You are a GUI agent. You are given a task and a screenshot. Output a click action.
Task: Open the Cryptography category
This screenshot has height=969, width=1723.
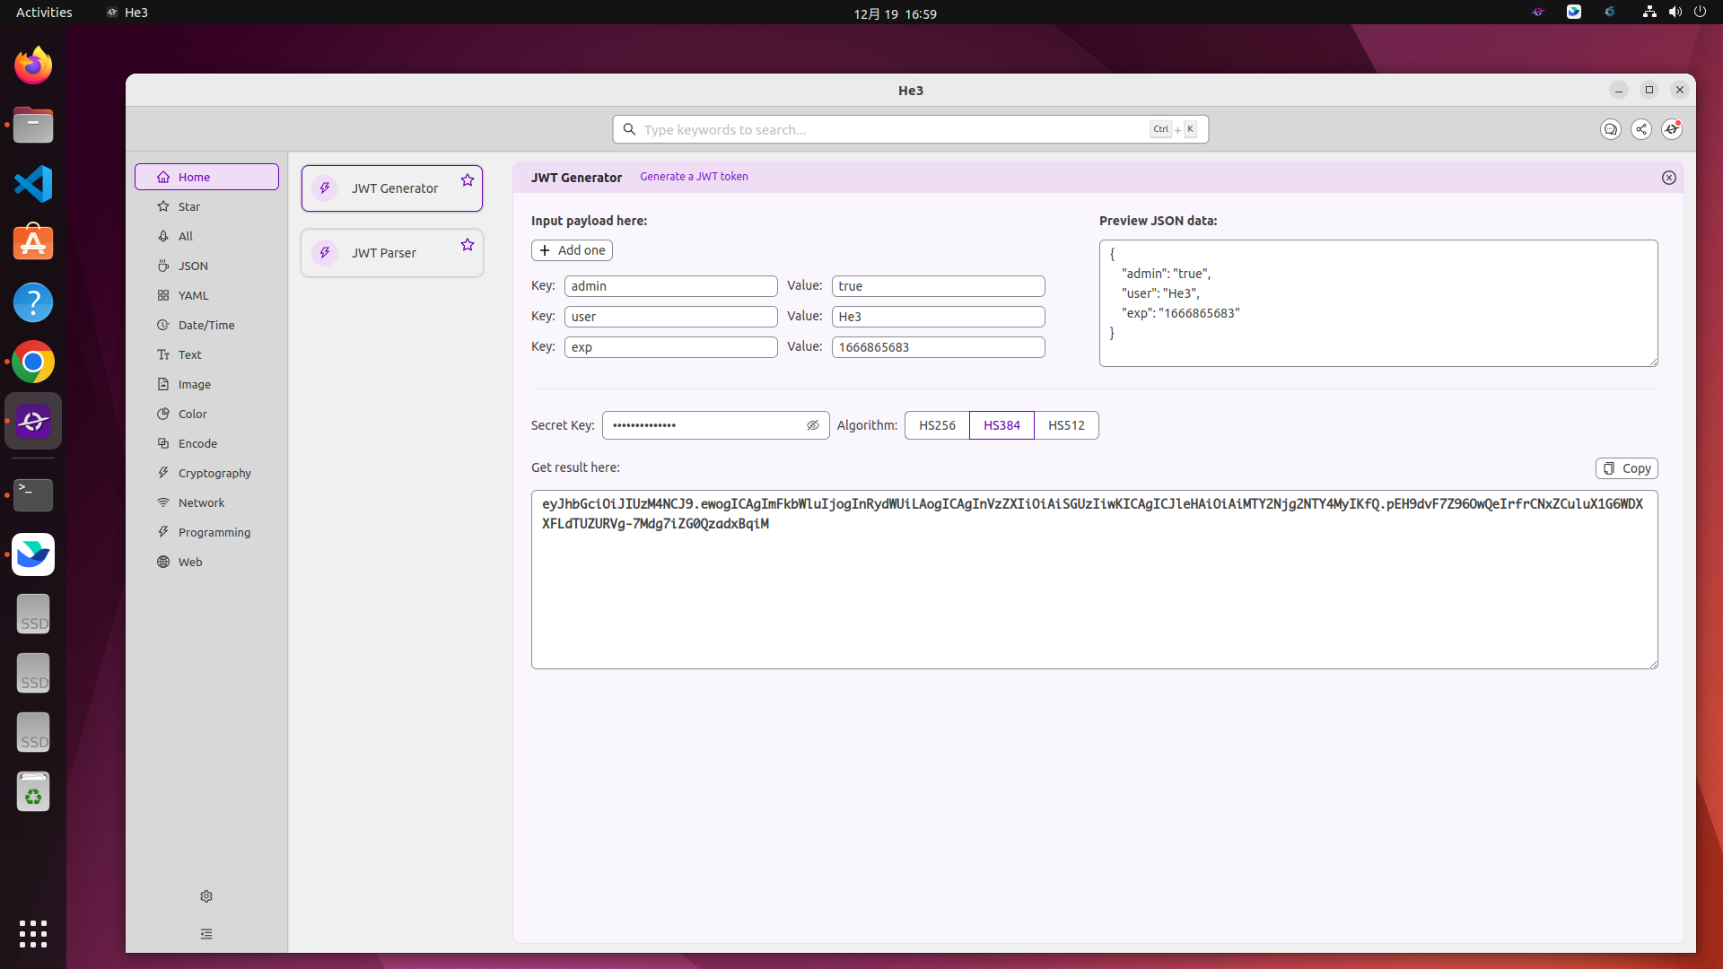click(x=214, y=473)
